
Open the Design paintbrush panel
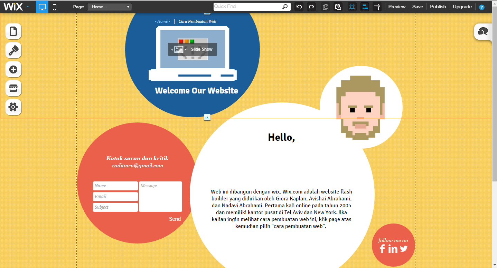pyautogui.click(x=13, y=50)
